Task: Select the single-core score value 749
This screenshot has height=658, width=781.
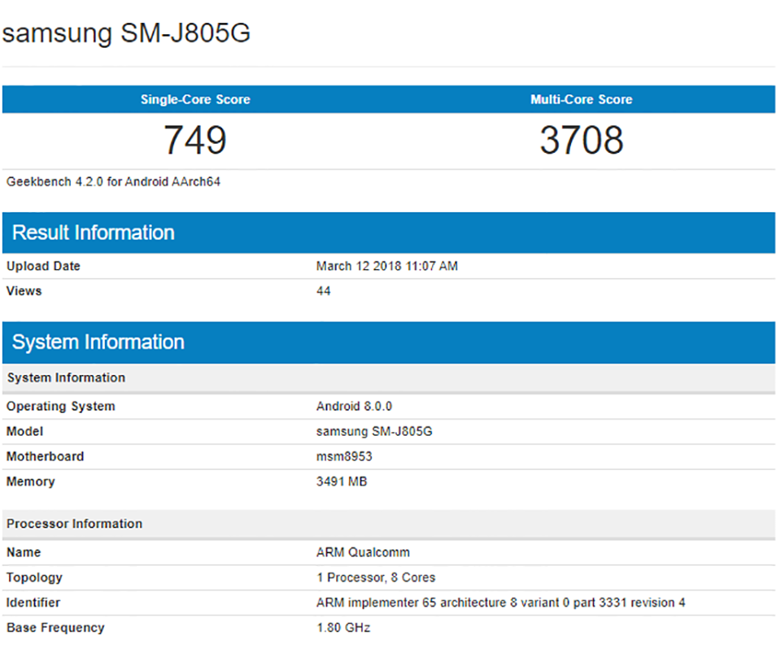Action: coord(195,140)
